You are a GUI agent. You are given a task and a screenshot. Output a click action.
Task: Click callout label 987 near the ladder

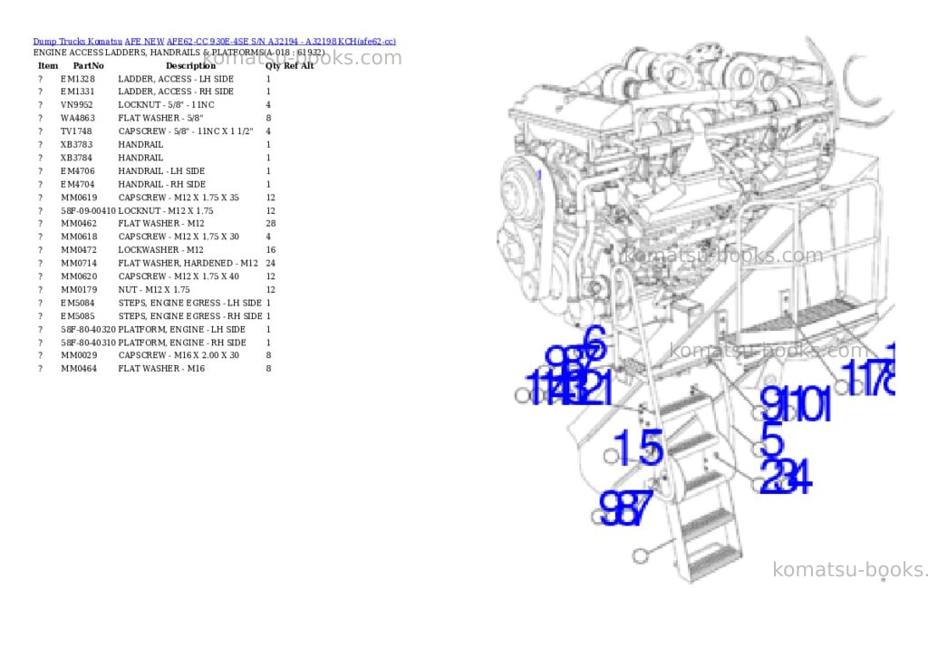(626, 509)
